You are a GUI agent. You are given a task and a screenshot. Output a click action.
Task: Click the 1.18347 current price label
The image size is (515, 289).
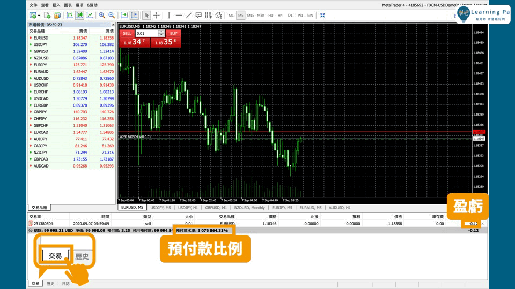[x=479, y=139]
